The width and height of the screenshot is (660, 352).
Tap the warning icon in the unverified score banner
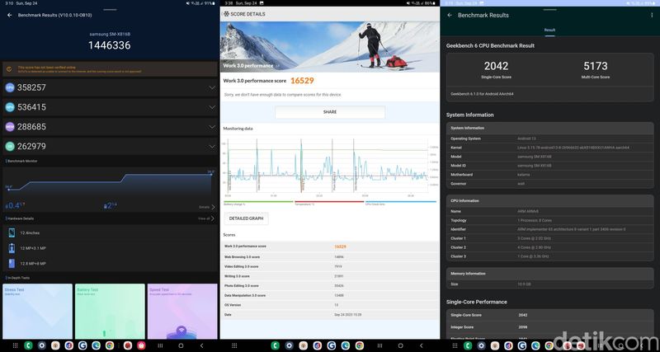coord(10,68)
